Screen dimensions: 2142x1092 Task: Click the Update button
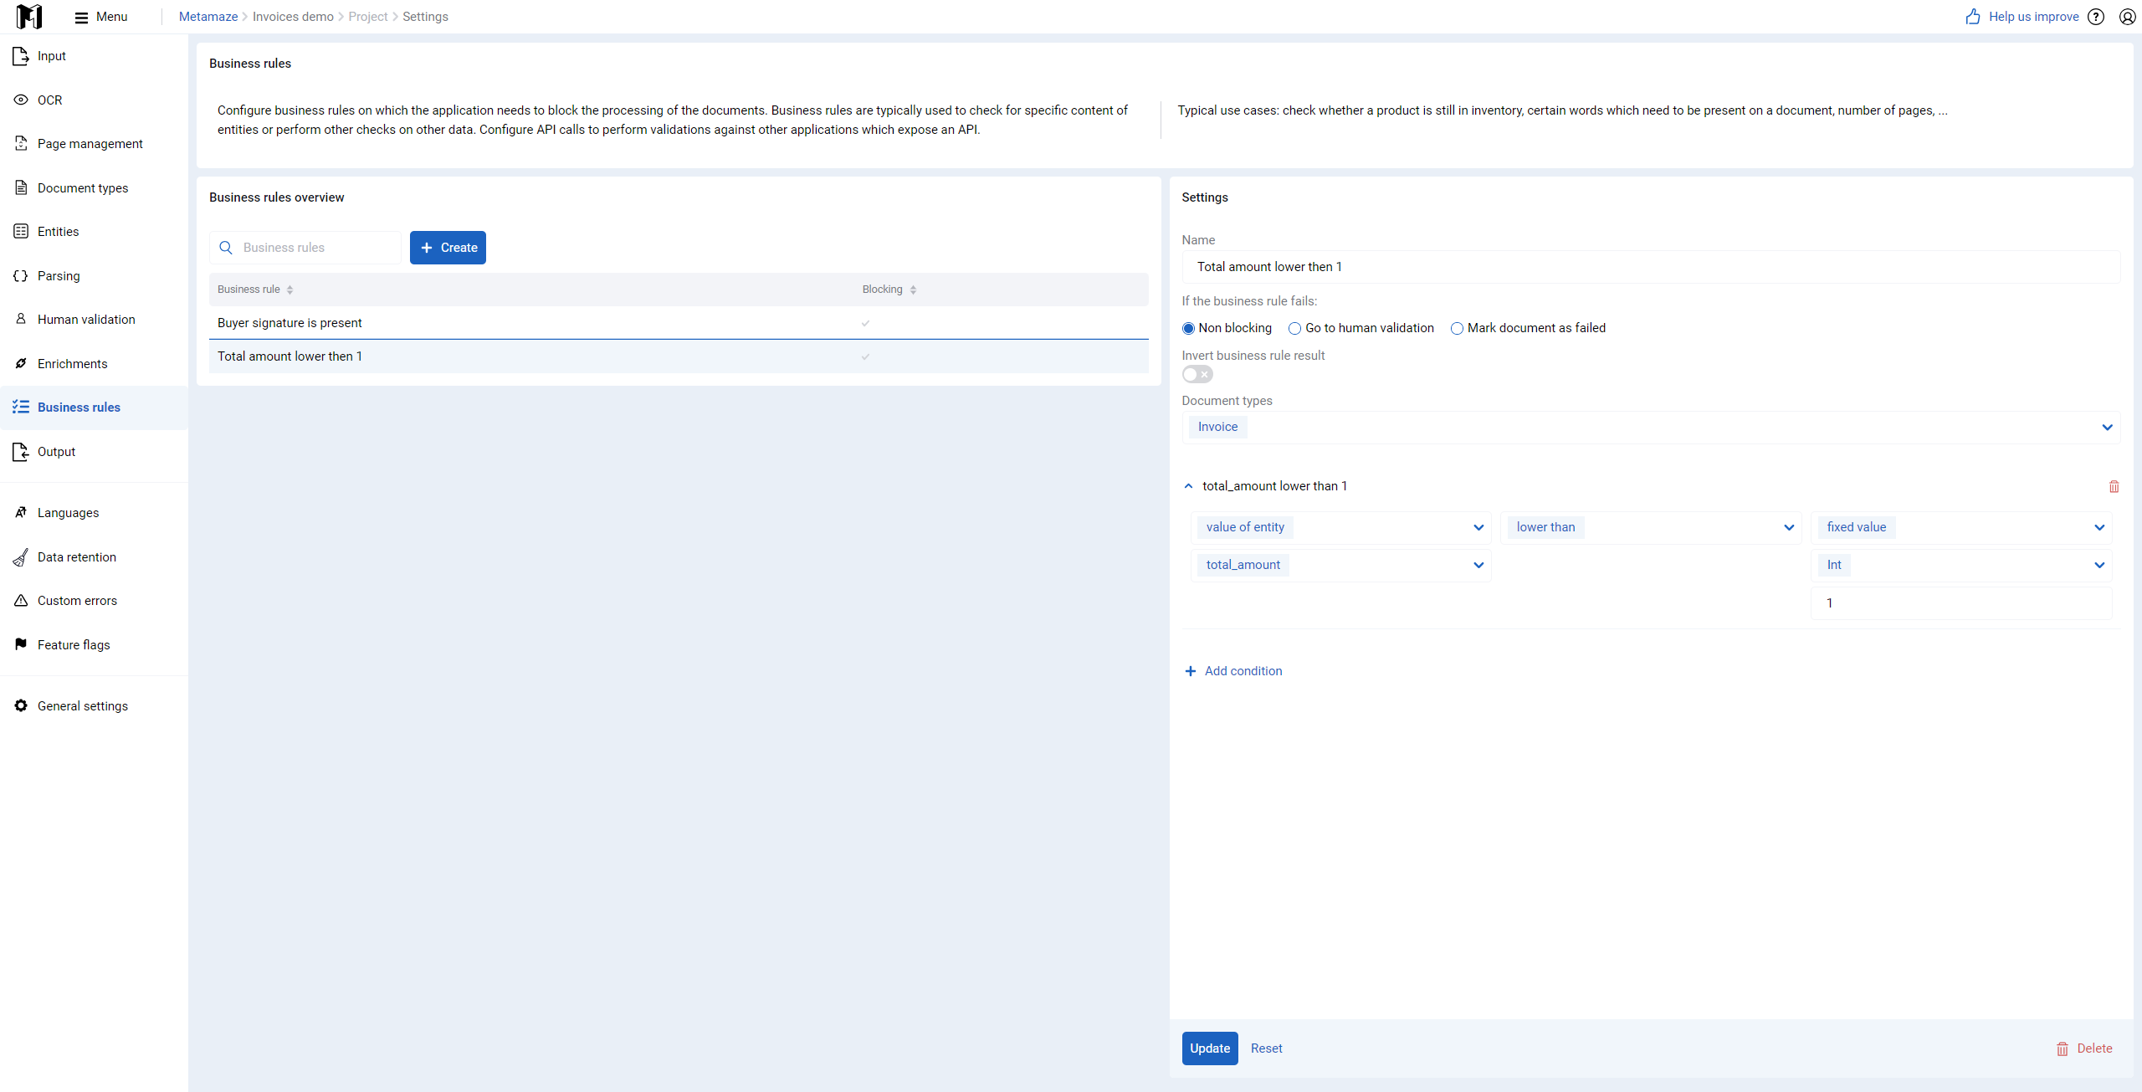pyautogui.click(x=1210, y=1048)
